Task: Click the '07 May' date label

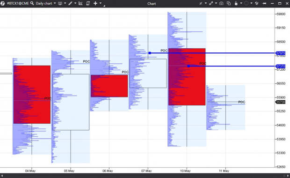Action: pyautogui.click(x=146, y=171)
